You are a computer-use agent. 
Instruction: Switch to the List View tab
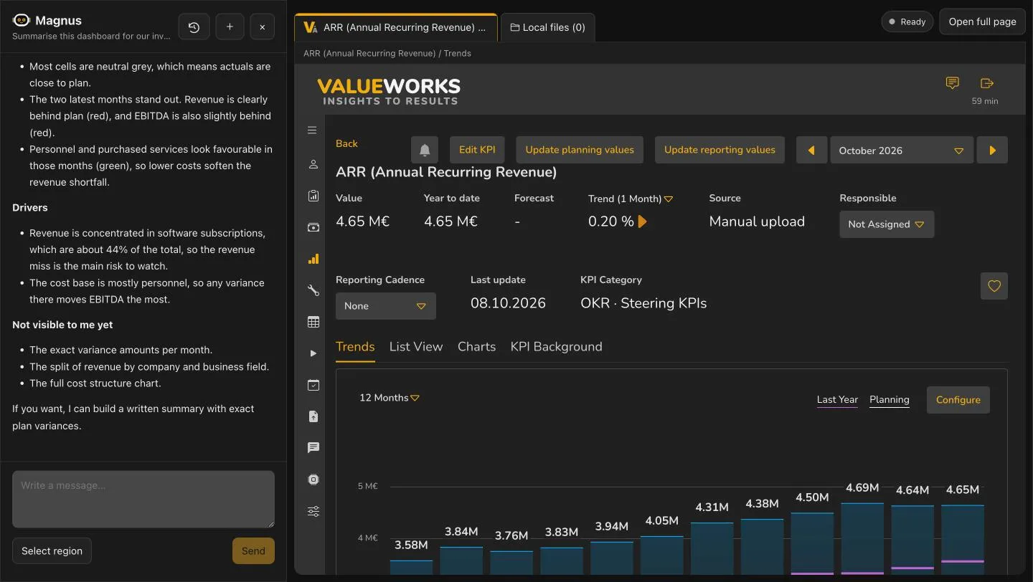point(416,347)
